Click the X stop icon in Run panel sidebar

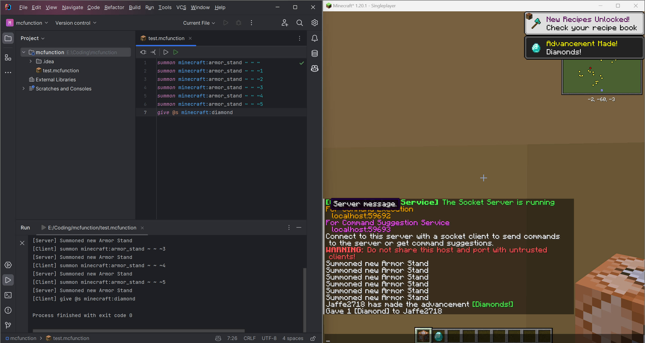pos(22,243)
